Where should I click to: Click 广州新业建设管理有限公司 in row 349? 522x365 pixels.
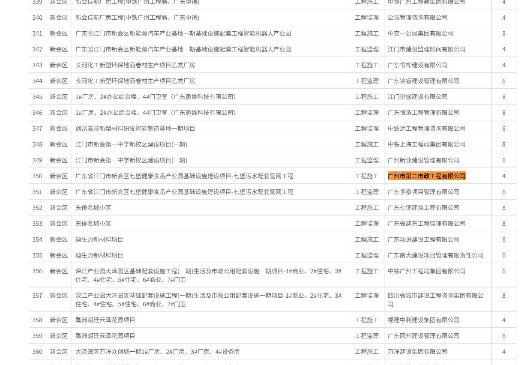(x=423, y=160)
